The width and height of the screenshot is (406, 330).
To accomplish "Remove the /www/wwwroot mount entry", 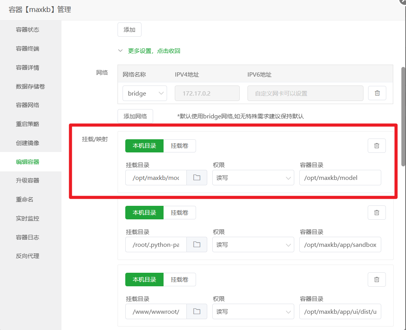I will [x=377, y=279].
